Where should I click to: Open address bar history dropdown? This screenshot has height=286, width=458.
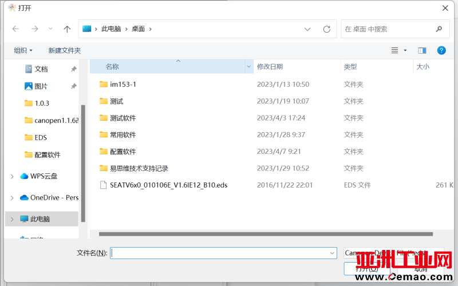coord(307,29)
